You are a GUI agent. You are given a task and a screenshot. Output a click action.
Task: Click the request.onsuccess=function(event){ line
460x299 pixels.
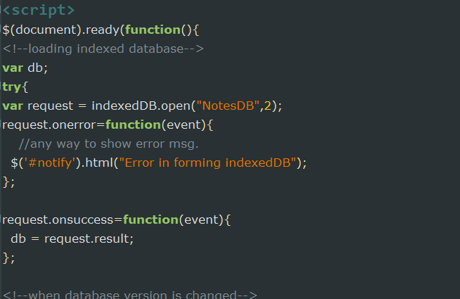pyautogui.click(x=117, y=220)
